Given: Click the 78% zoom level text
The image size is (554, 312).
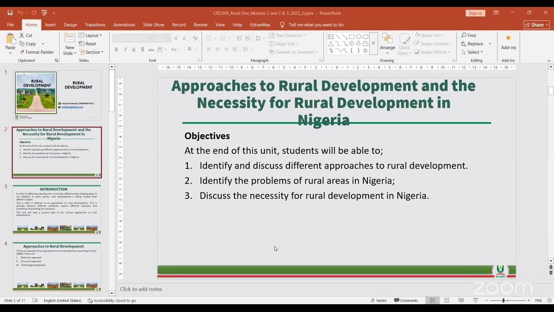Looking at the screenshot, I should [538, 300].
